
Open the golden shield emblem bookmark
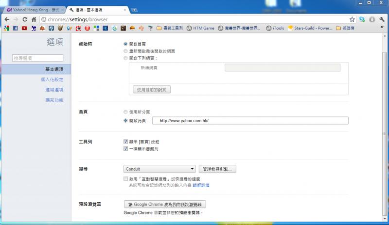coord(60,28)
